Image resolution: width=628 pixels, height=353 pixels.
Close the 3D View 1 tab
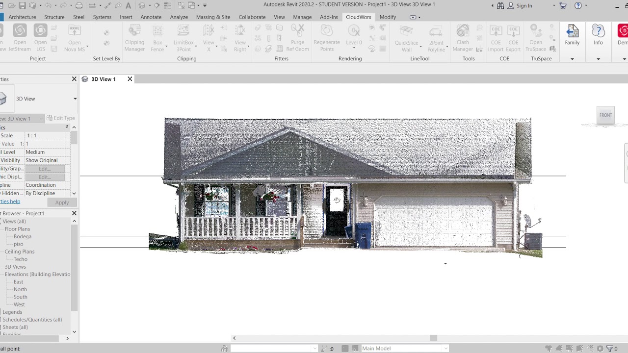click(130, 79)
